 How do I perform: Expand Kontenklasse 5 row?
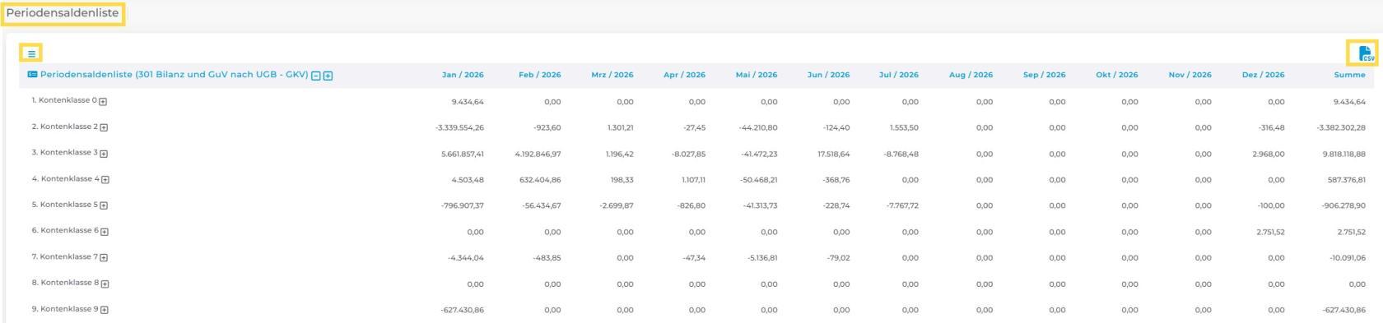point(104,205)
